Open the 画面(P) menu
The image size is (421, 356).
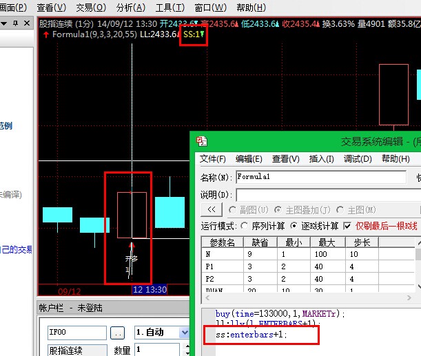coord(13,8)
